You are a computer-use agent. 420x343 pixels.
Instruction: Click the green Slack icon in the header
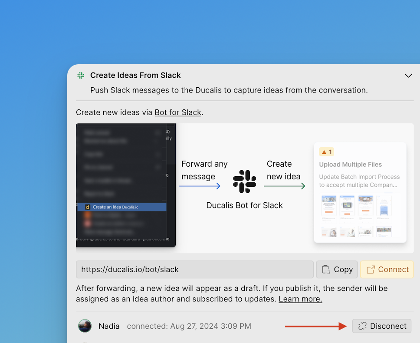coord(81,76)
